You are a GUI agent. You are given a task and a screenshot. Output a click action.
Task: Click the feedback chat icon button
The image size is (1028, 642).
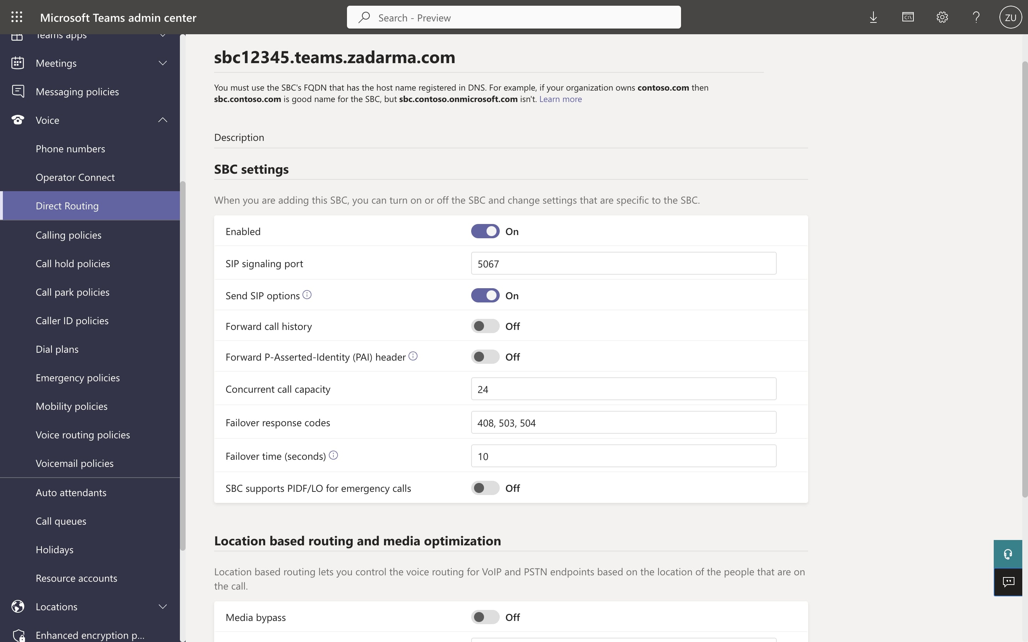coord(1008,582)
